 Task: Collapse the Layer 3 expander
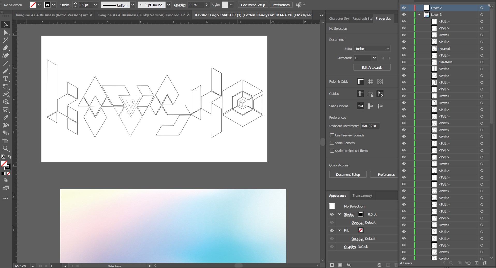[419, 14]
